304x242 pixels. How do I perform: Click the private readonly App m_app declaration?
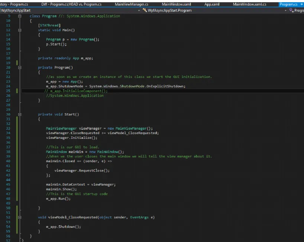tap(65, 58)
